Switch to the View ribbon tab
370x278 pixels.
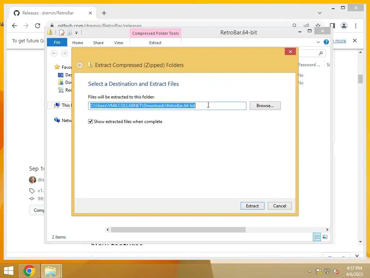tap(119, 43)
